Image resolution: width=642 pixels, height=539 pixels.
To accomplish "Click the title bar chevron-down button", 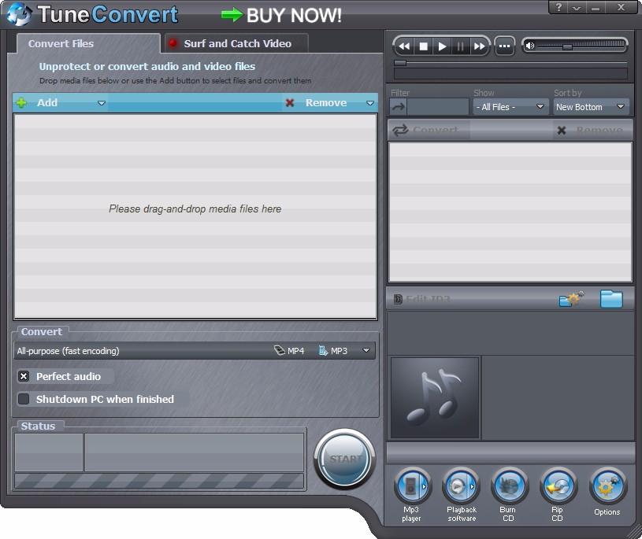I will pyautogui.click(x=577, y=7).
